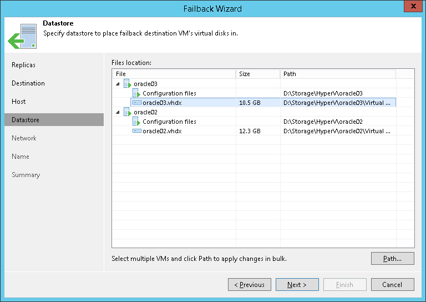Click oracle03 Configuration files icon
426x302 pixels.
pyautogui.click(x=136, y=93)
